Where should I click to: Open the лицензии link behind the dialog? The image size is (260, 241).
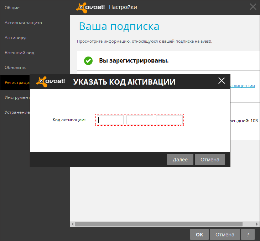(x=243, y=86)
